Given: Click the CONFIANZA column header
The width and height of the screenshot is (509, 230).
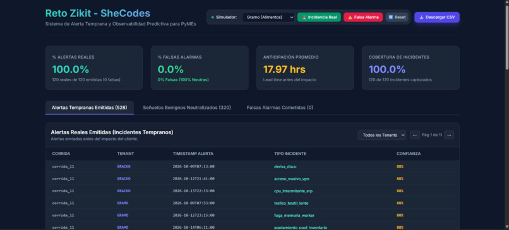Looking at the screenshot, I should (x=409, y=154).
